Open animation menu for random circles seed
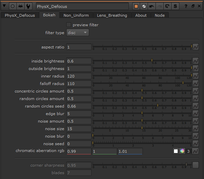The height and width of the screenshot is (179, 204). pos(195,106)
